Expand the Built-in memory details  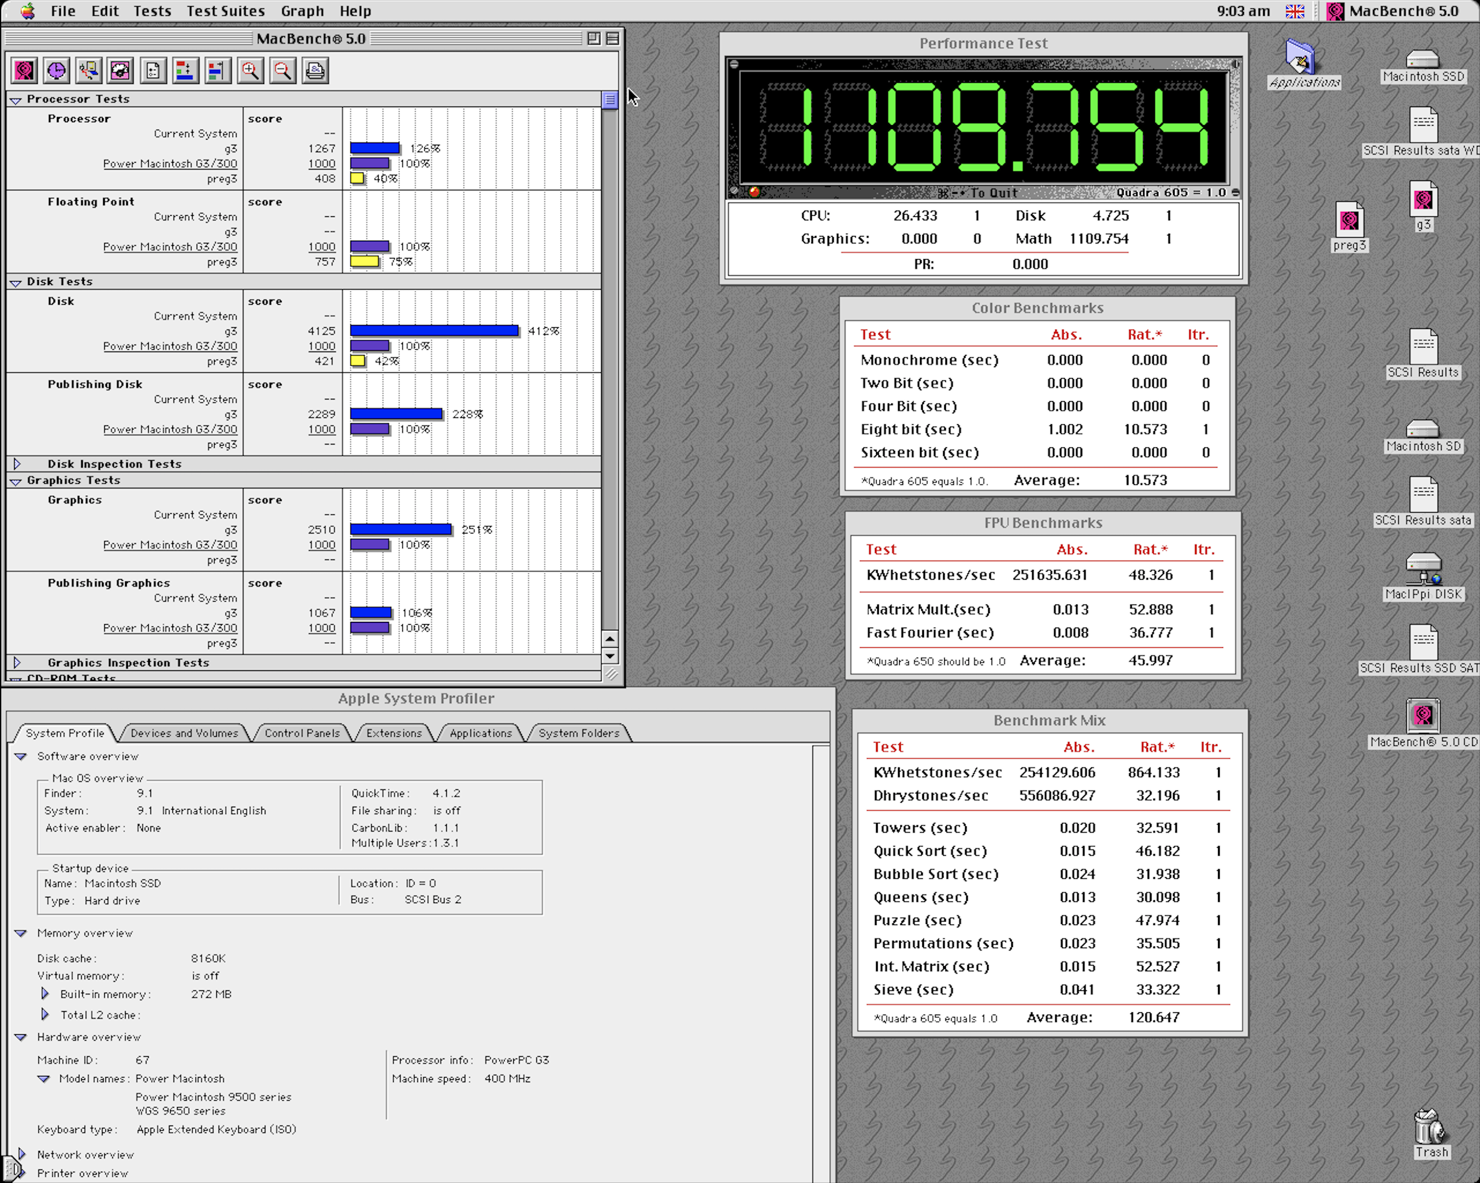(x=45, y=994)
